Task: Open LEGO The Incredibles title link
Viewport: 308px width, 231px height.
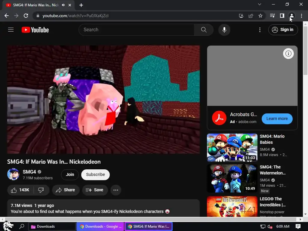Action: tap(273, 202)
